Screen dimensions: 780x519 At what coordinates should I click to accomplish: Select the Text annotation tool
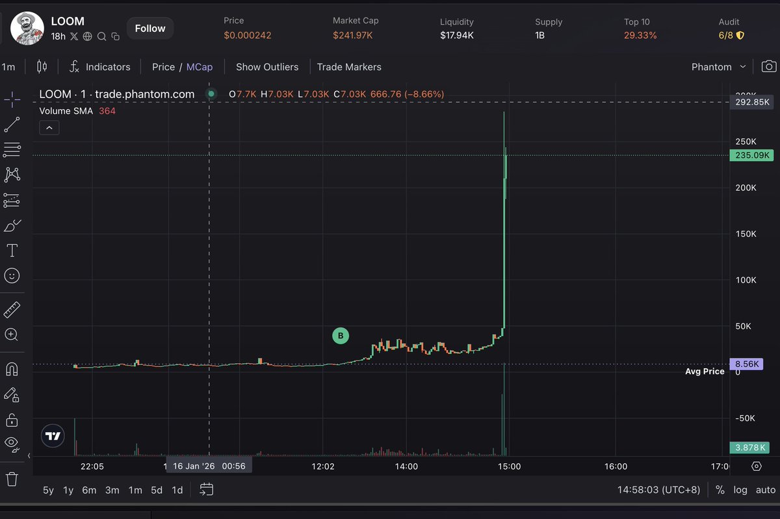[x=12, y=251]
